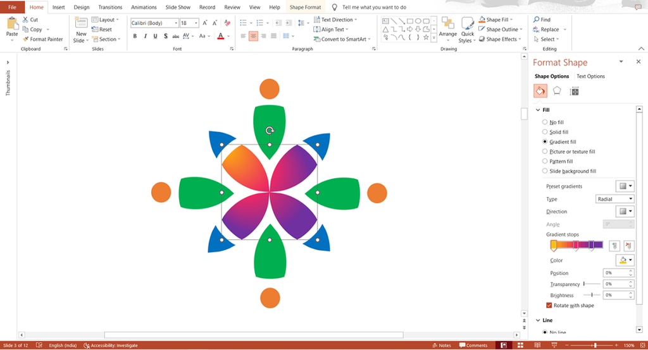Open gradient Type dropdown showing Radial

coord(615,199)
